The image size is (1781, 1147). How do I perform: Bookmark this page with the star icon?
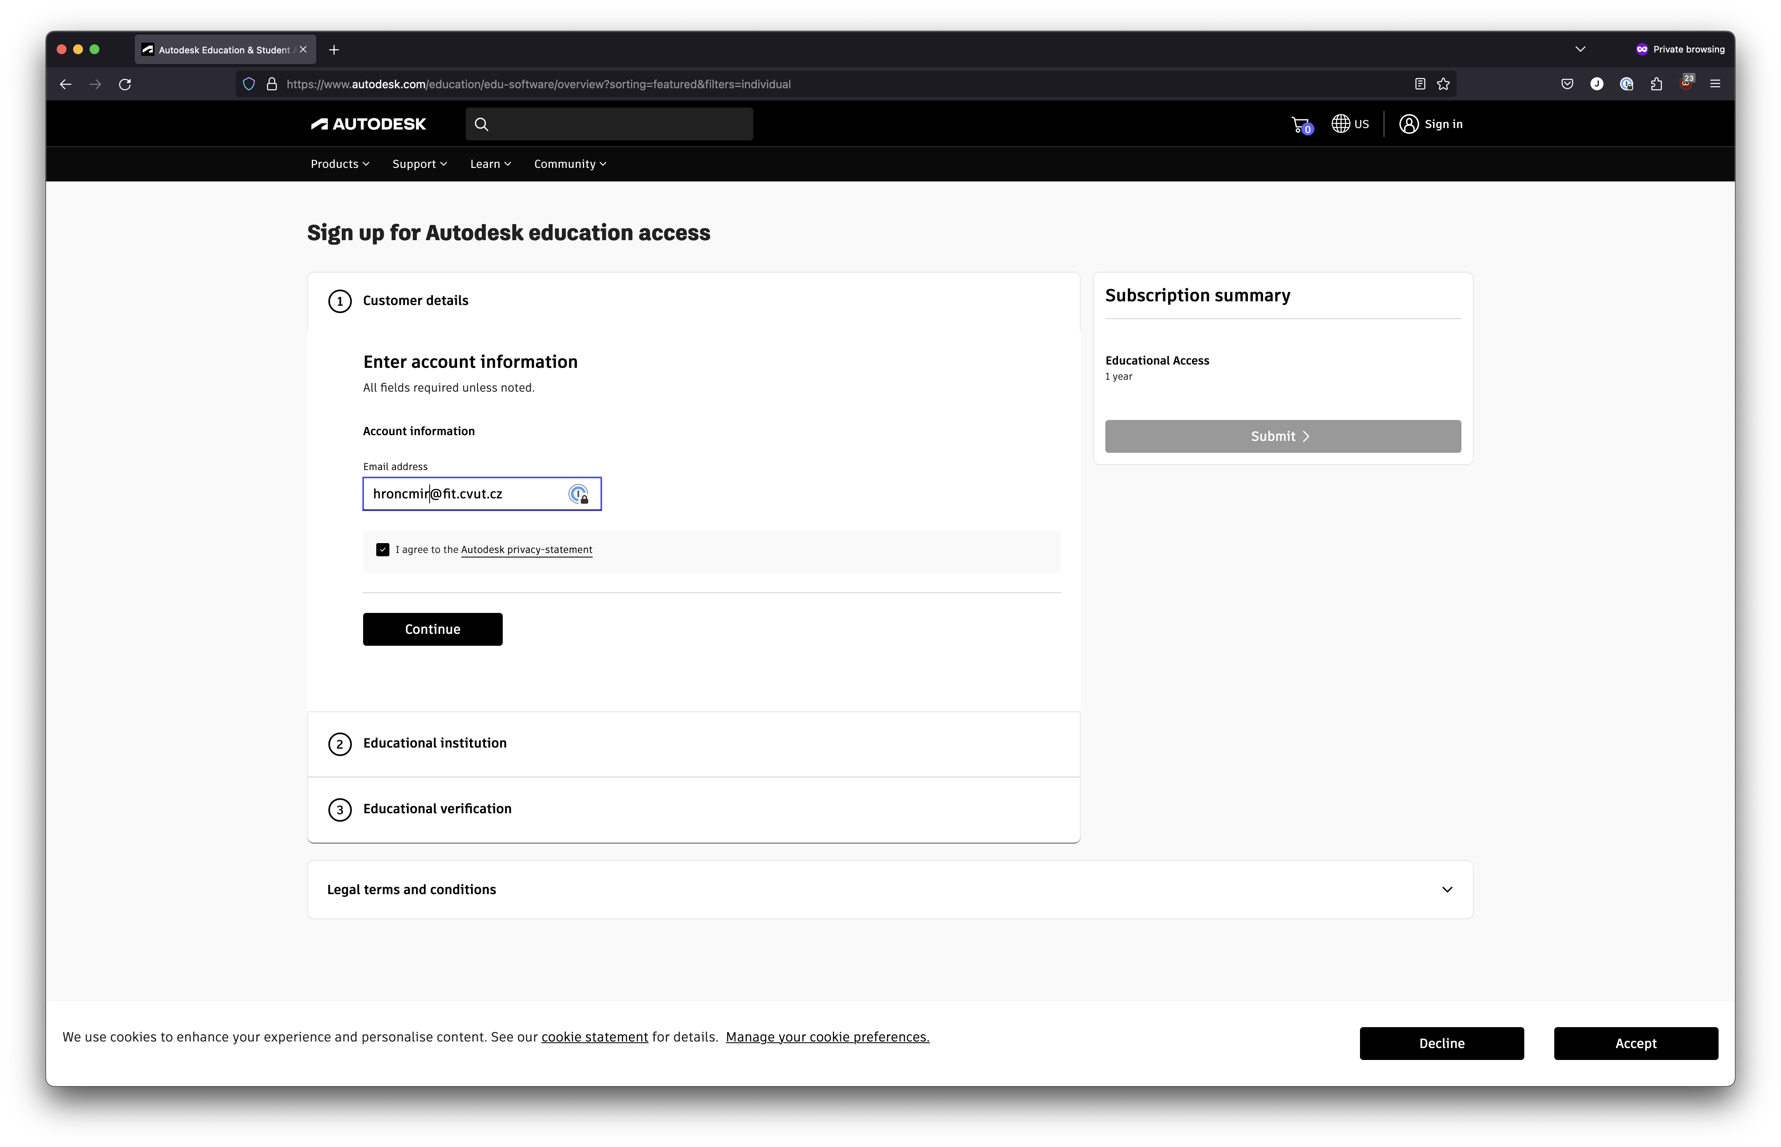pyautogui.click(x=1443, y=84)
